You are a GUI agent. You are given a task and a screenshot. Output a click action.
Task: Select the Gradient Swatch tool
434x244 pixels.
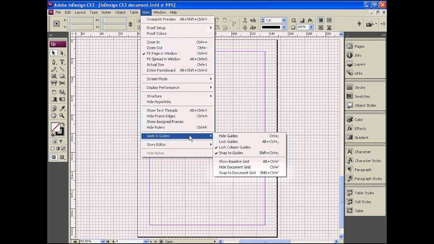click(x=54, y=99)
